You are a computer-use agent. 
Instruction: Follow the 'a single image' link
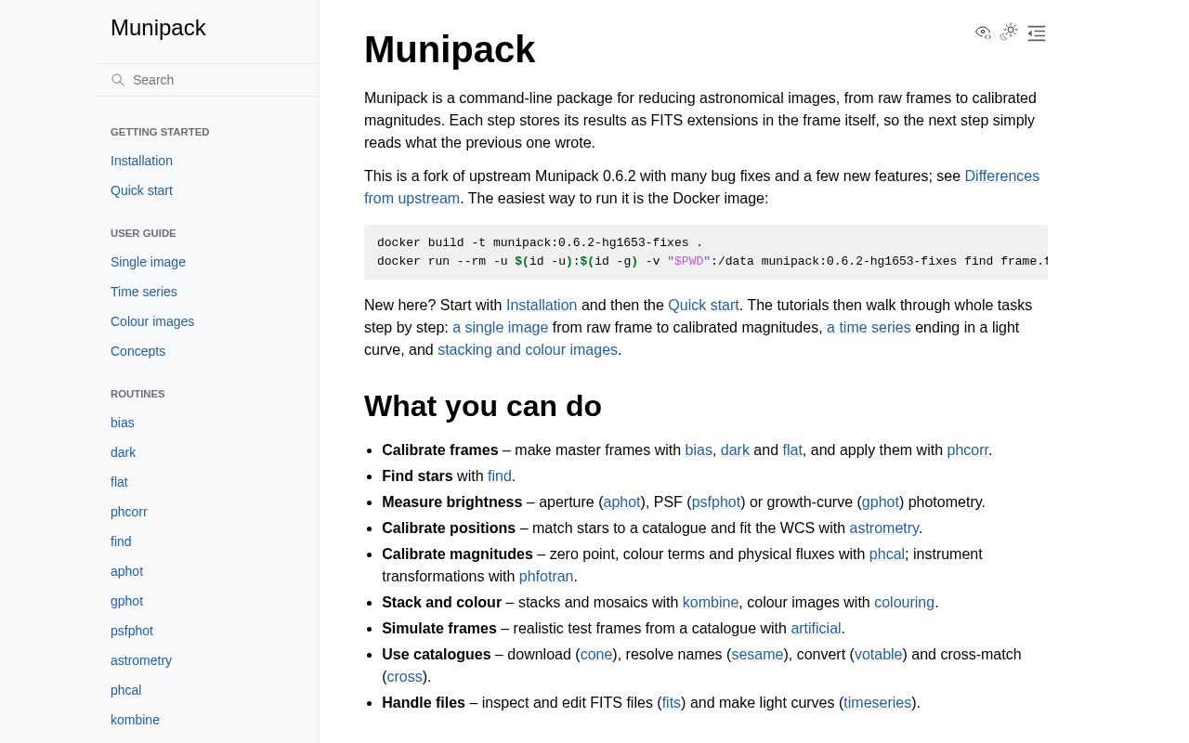500,328
